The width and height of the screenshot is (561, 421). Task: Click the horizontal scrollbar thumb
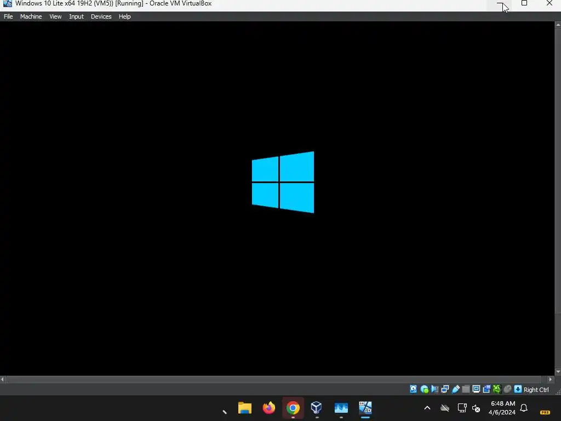pyautogui.click(x=274, y=379)
